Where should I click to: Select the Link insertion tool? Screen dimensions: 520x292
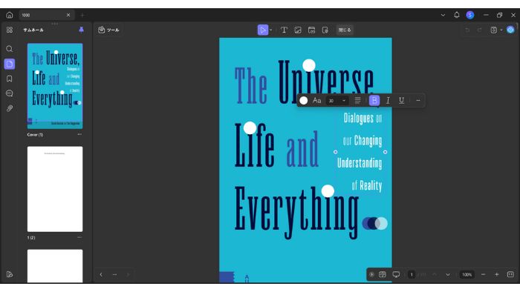(x=311, y=30)
